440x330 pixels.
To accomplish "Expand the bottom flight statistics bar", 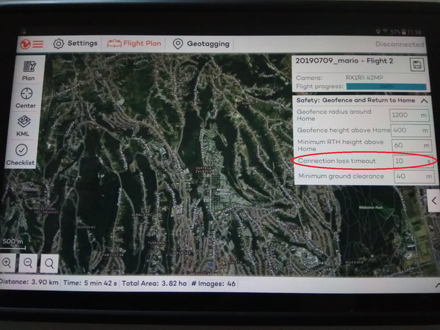I will pyautogui.click(x=437, y=285).
